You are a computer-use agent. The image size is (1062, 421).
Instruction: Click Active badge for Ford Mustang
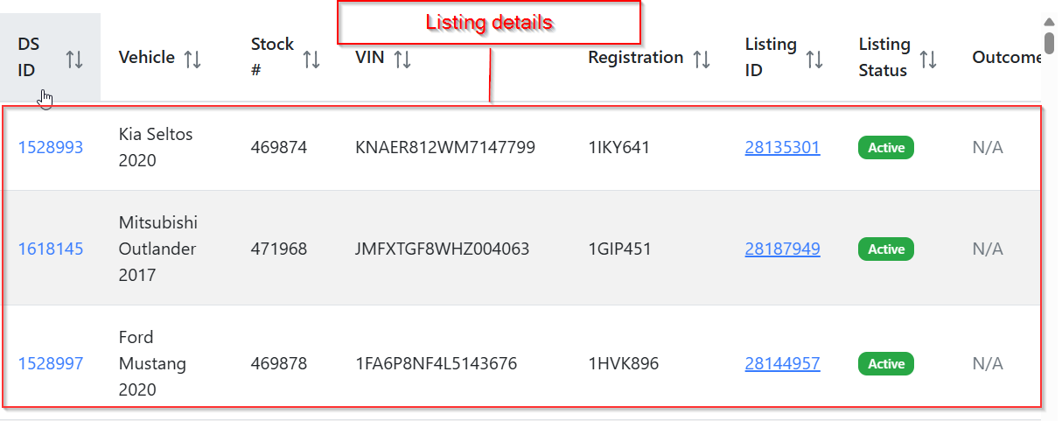[x=885, y=364]
